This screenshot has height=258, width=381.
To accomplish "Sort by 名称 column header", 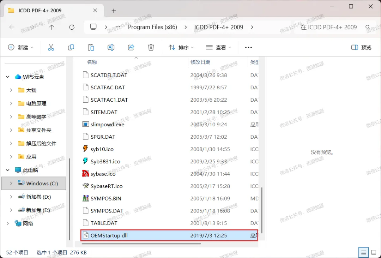I will (x=92, y=62).
